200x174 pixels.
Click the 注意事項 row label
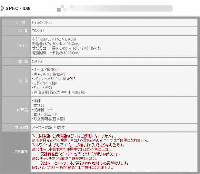[21, 152]
